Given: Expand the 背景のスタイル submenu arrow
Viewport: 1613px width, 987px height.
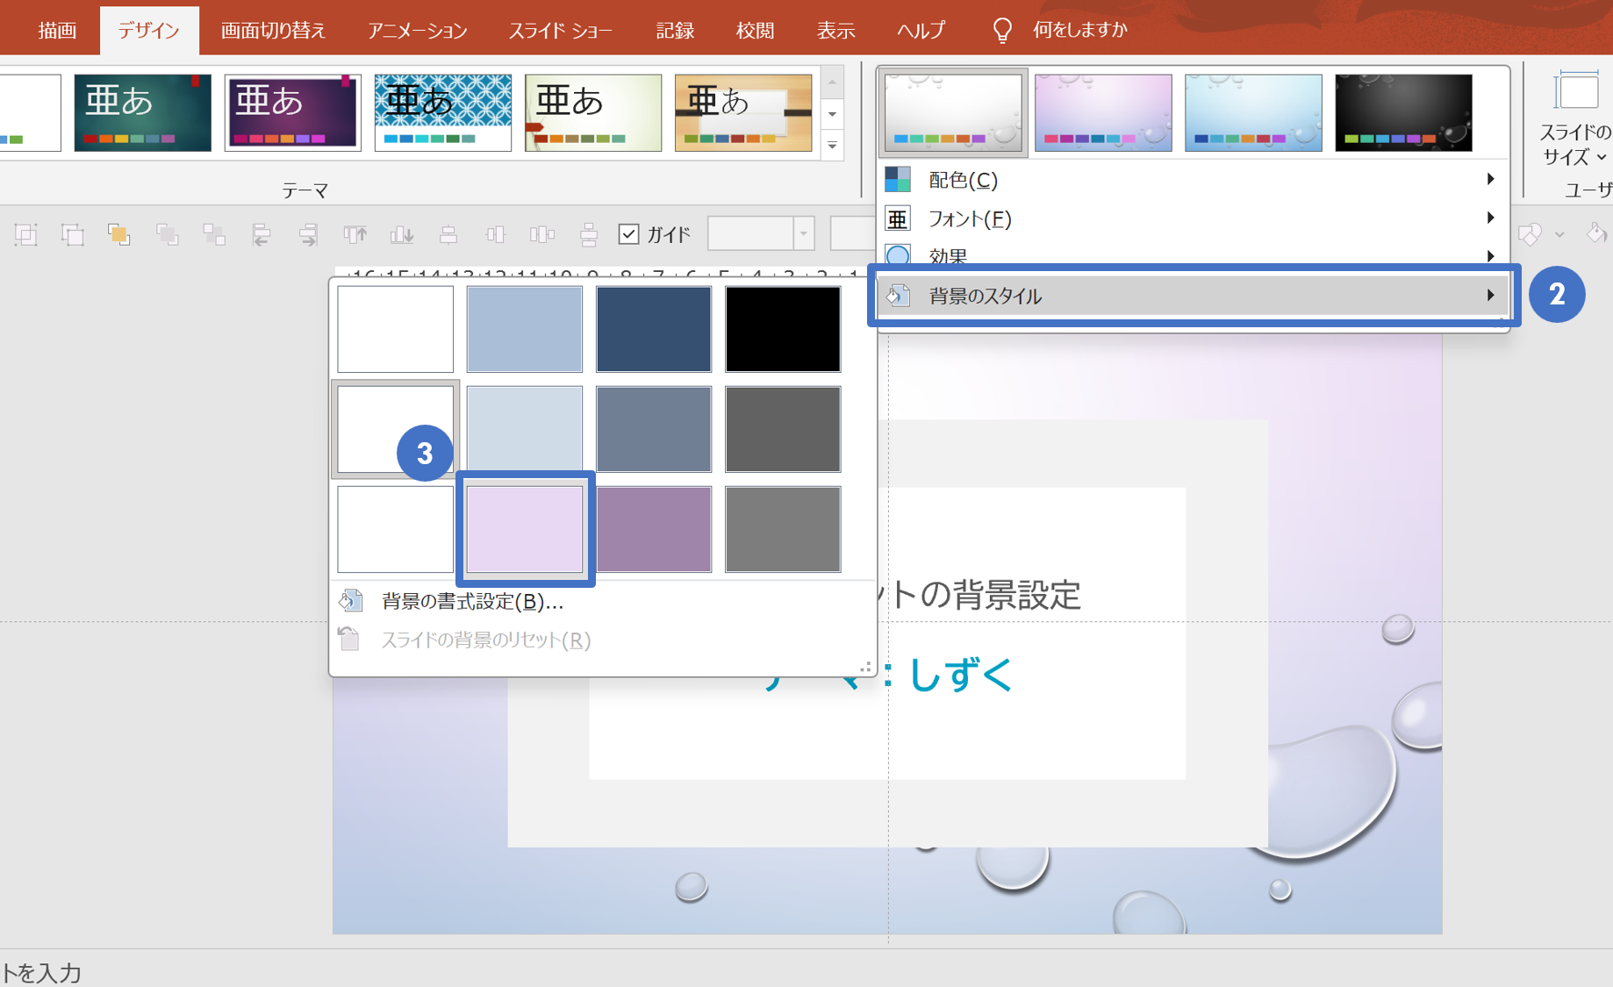Looking at the screenshot, I should point(1489,296).
